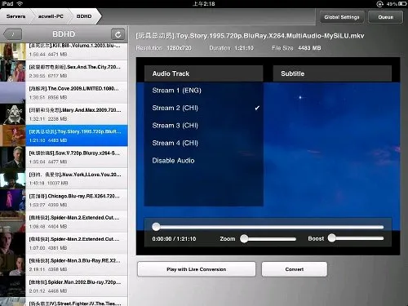Click the Convert button
The height and width of the screenshot is (306, 408).
point(295,269)
